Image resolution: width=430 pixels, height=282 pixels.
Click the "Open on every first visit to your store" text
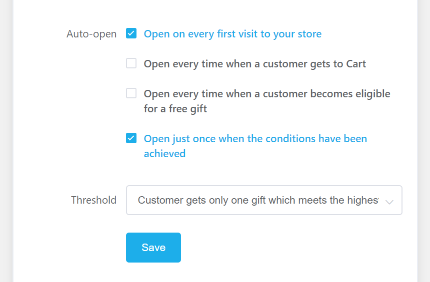coord(232,34)
